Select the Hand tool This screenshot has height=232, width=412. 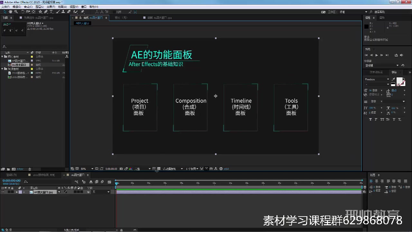tap(10, 12)
